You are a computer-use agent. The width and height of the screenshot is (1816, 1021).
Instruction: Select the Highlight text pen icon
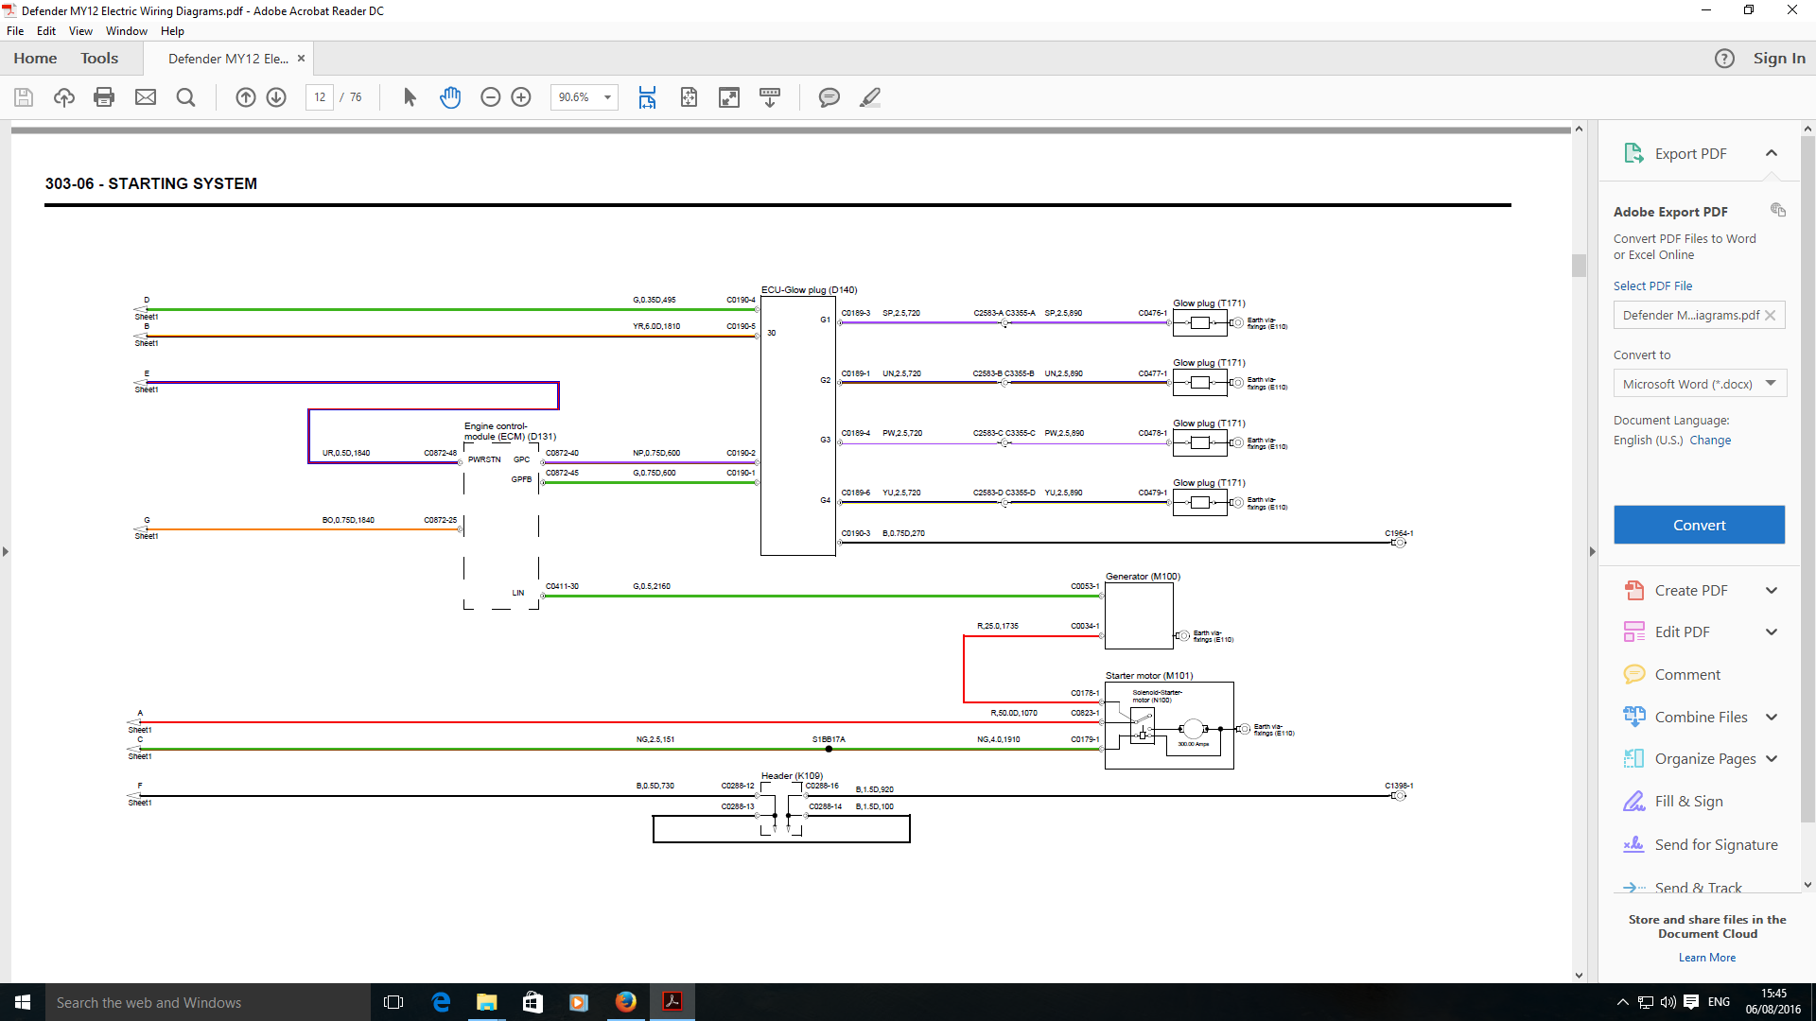(870, 97)
